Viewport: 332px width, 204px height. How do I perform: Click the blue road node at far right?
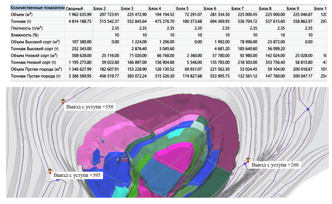coord(308,109)
